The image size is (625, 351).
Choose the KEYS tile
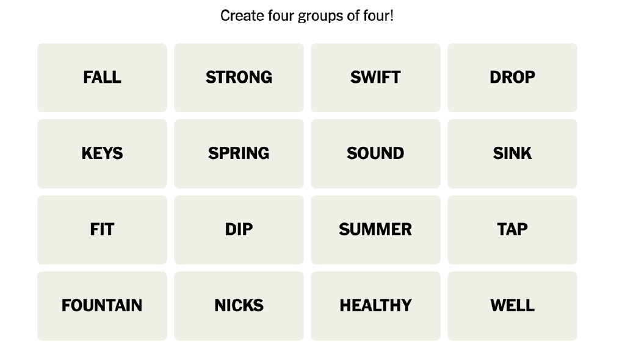click(x=102, y=154)
